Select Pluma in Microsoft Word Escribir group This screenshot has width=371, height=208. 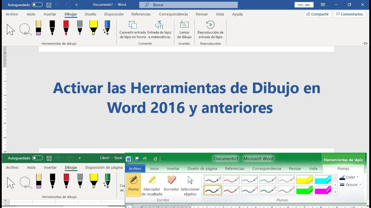(133, 185)
